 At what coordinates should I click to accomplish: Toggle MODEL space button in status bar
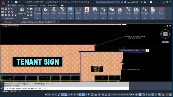click(48, 95)
